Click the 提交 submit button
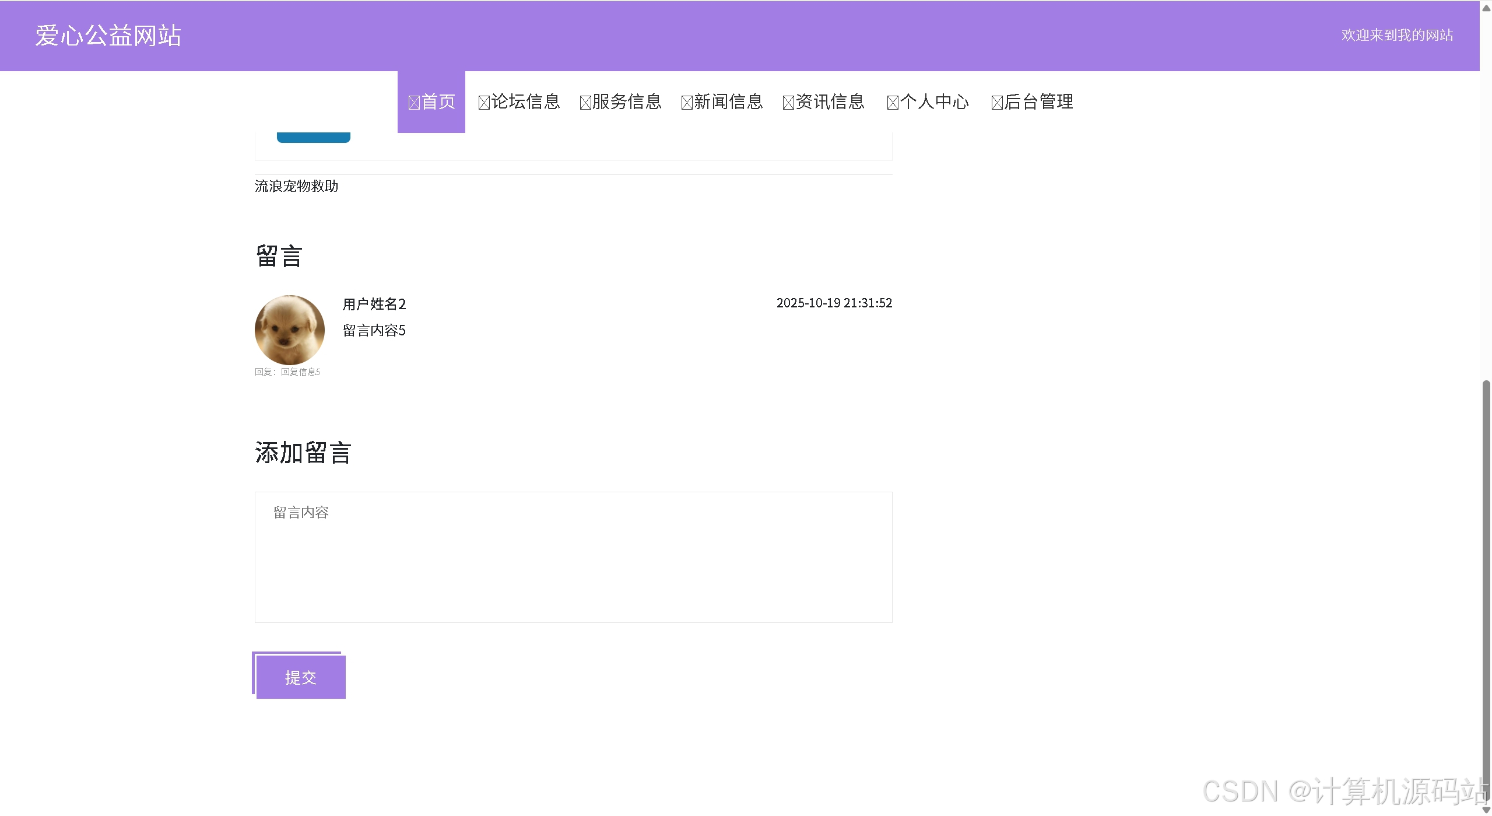 tap(300, 677)
